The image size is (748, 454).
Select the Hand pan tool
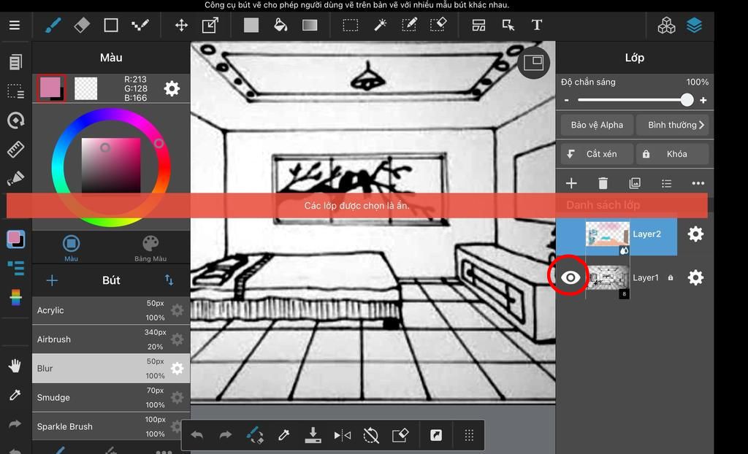click(15, 366)
